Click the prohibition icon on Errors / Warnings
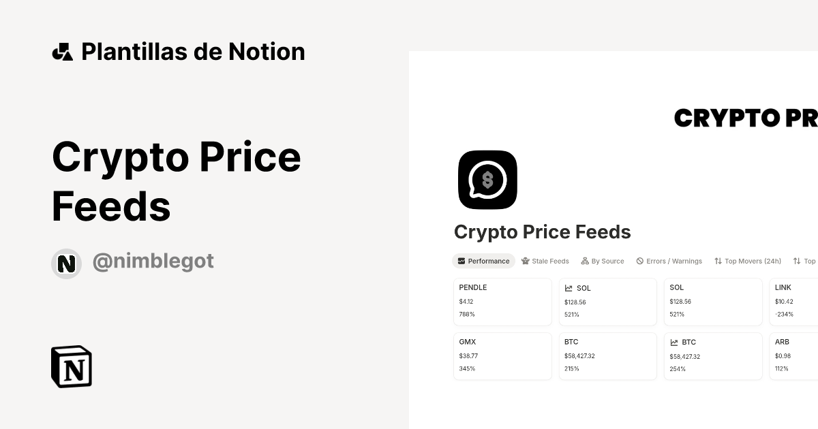The image size is (818, 429). (639, 261)
